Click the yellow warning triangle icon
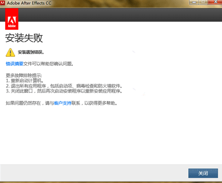Viewport: 222px width, 183px height. coord(10,53)
